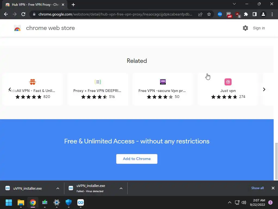The width and height of the screenshot is (278, 209).
Task: Close the downloads bar
Action: pos(273,188)
